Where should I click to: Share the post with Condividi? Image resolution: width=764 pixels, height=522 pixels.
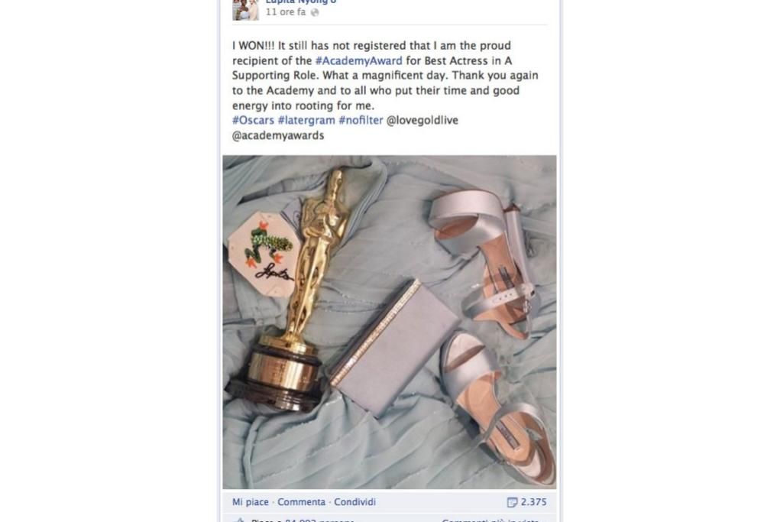[354, 502]
